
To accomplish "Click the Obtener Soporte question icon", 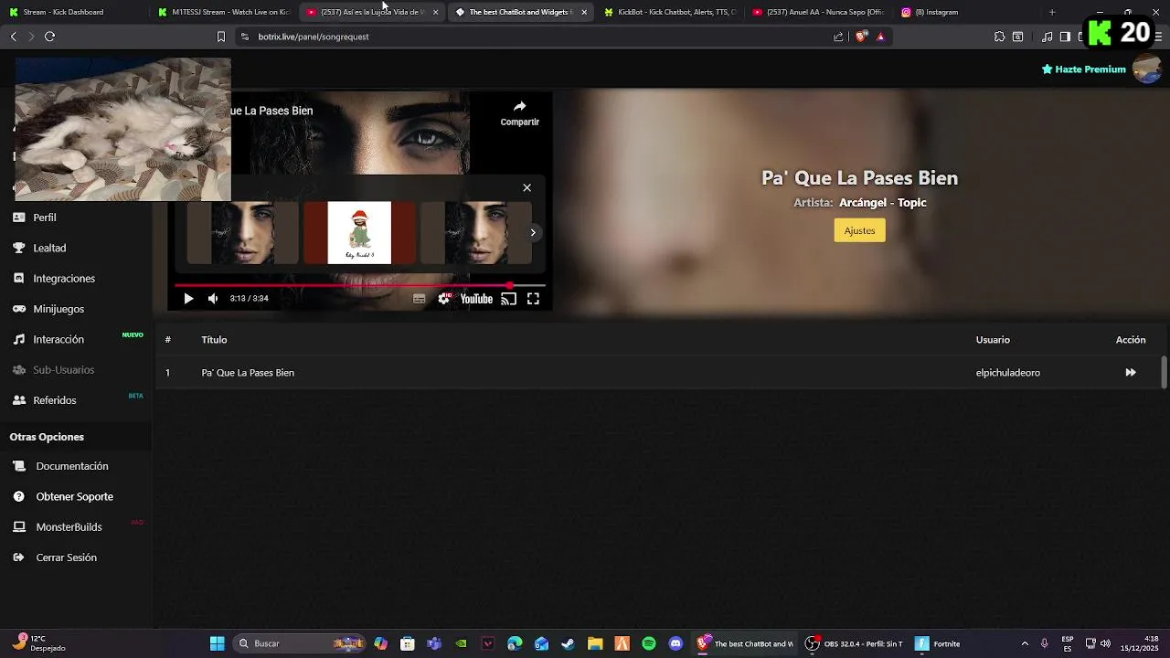I will [18, 496].
